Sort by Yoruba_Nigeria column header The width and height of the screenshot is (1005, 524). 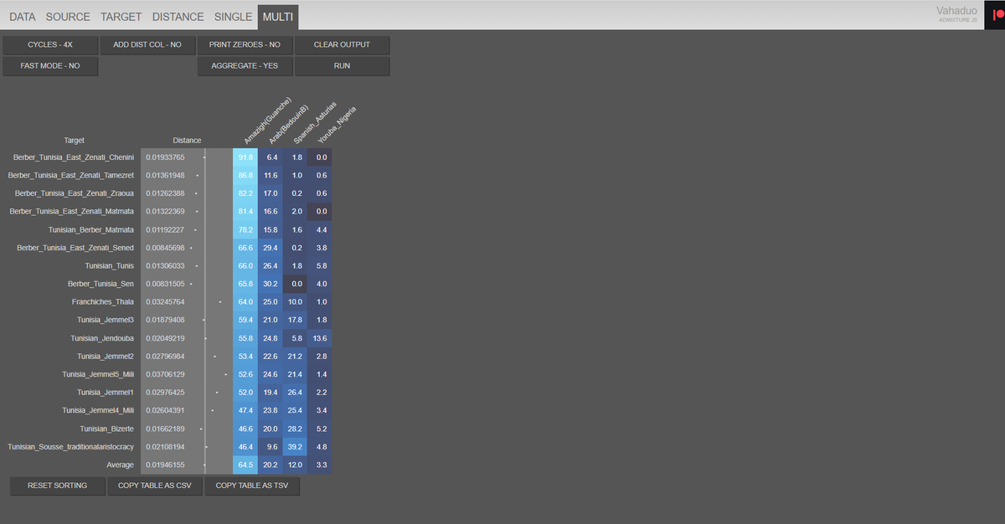[337, 126]
